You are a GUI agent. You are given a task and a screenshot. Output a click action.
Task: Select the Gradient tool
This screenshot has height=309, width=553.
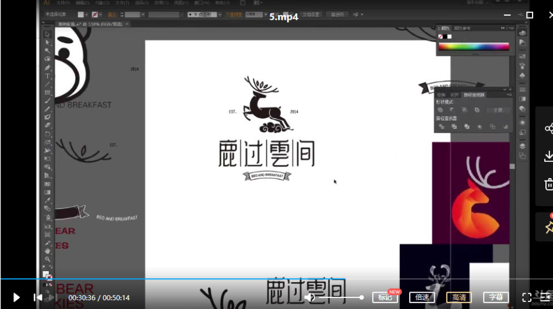click(x=47, y=193)
